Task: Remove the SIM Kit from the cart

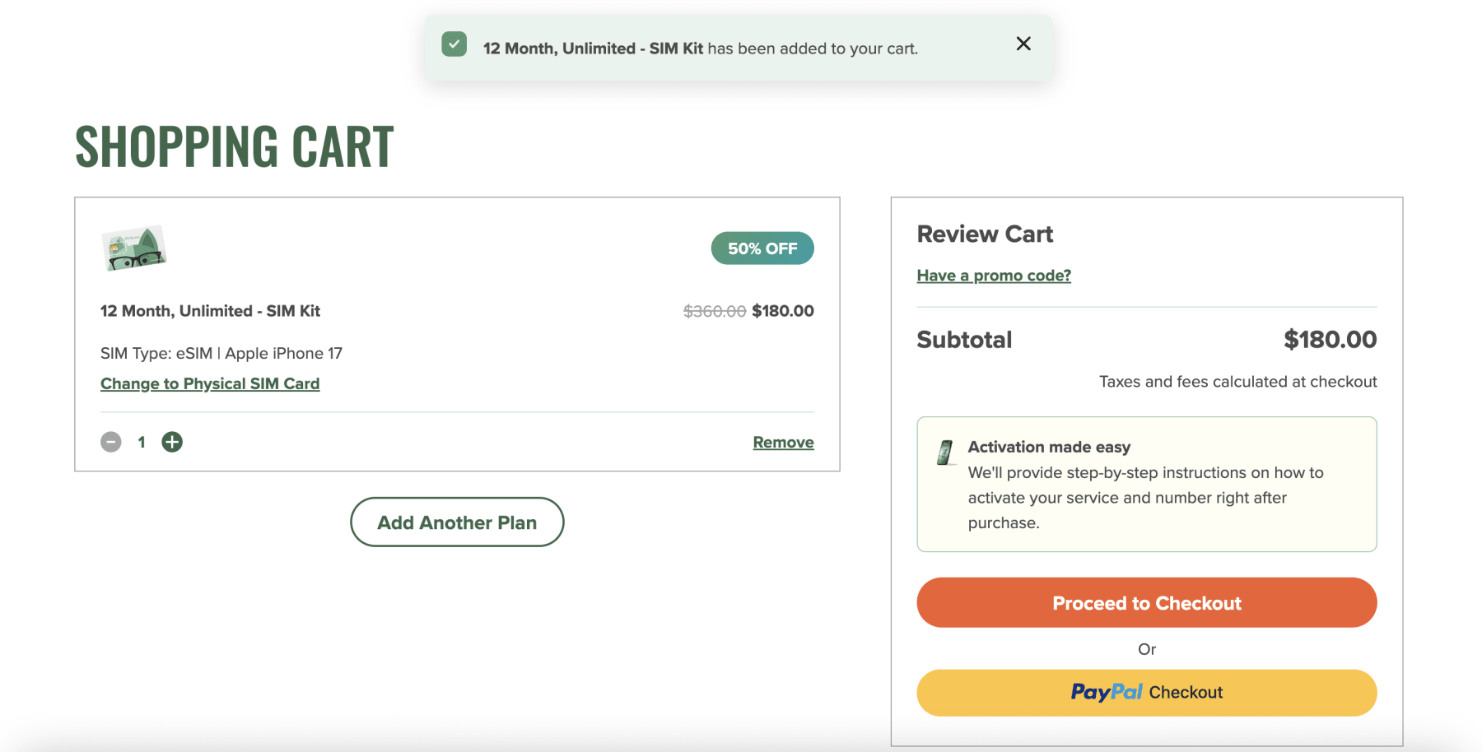Action: [x=783, y=443]
